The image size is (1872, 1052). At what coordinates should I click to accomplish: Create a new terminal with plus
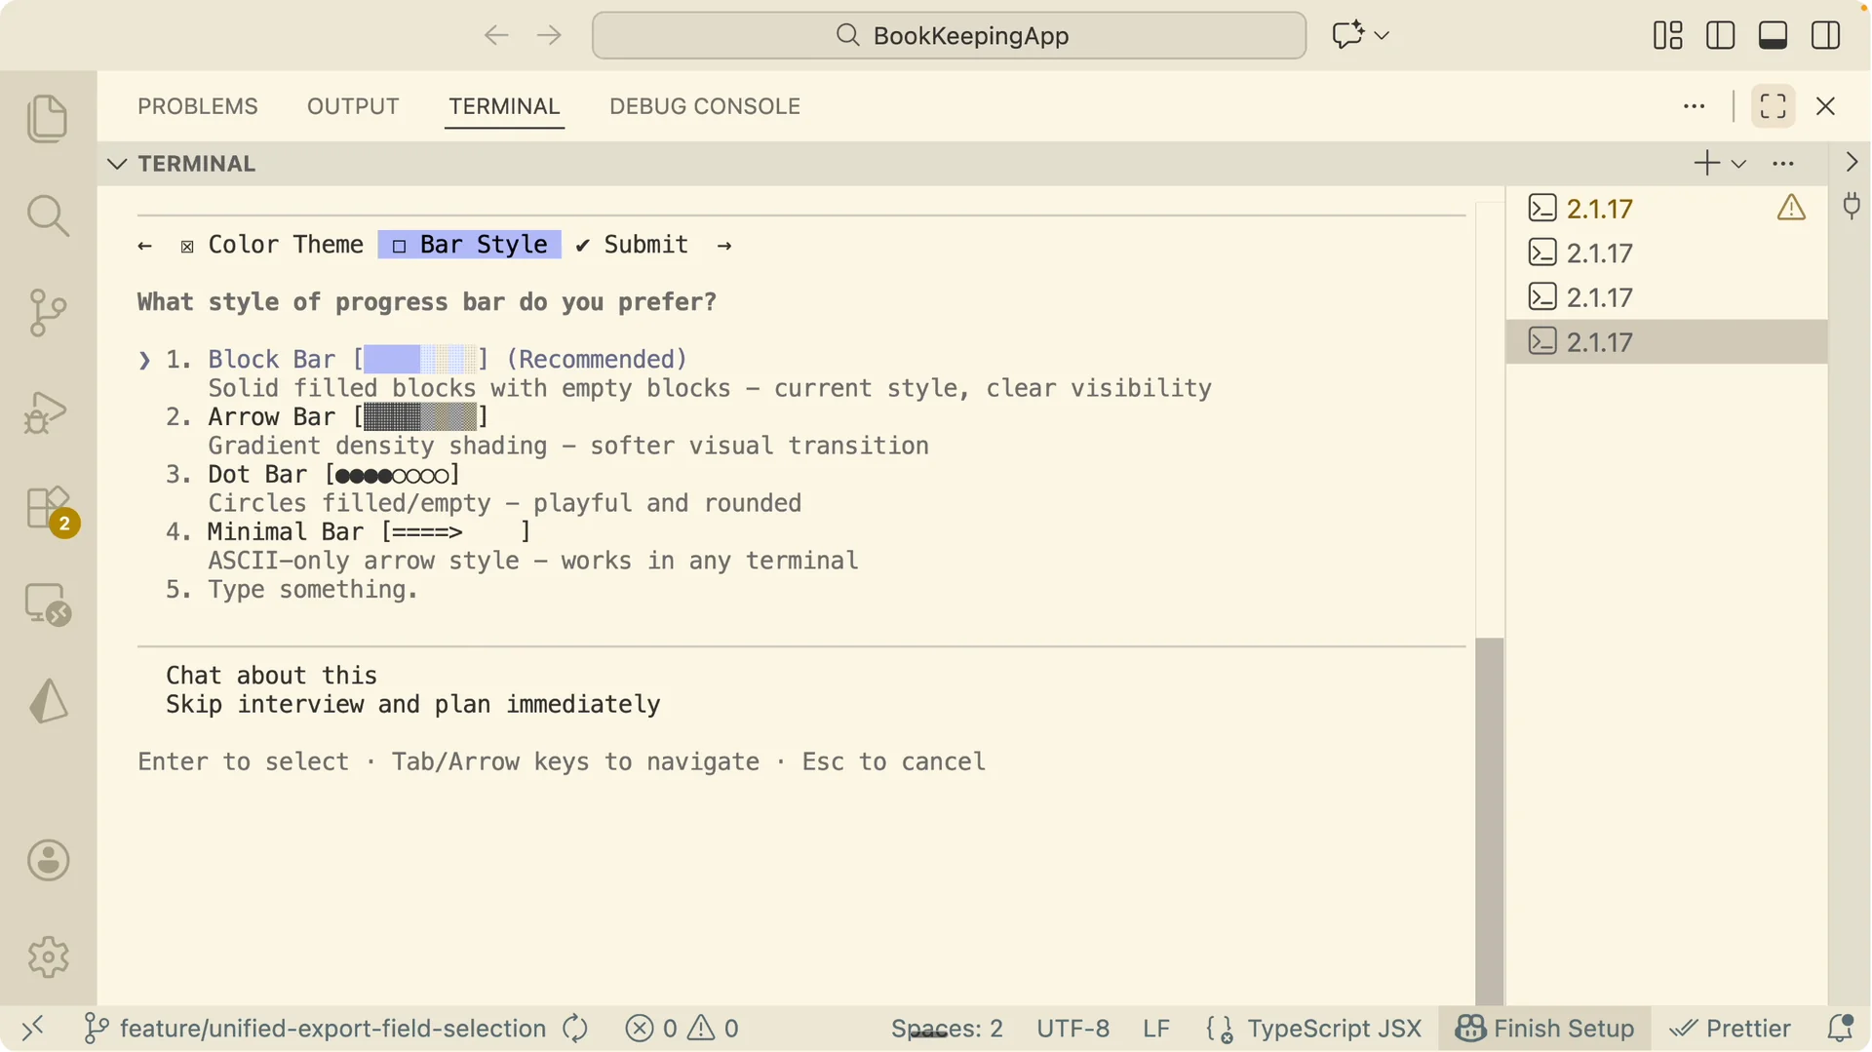click(1706, 163)
